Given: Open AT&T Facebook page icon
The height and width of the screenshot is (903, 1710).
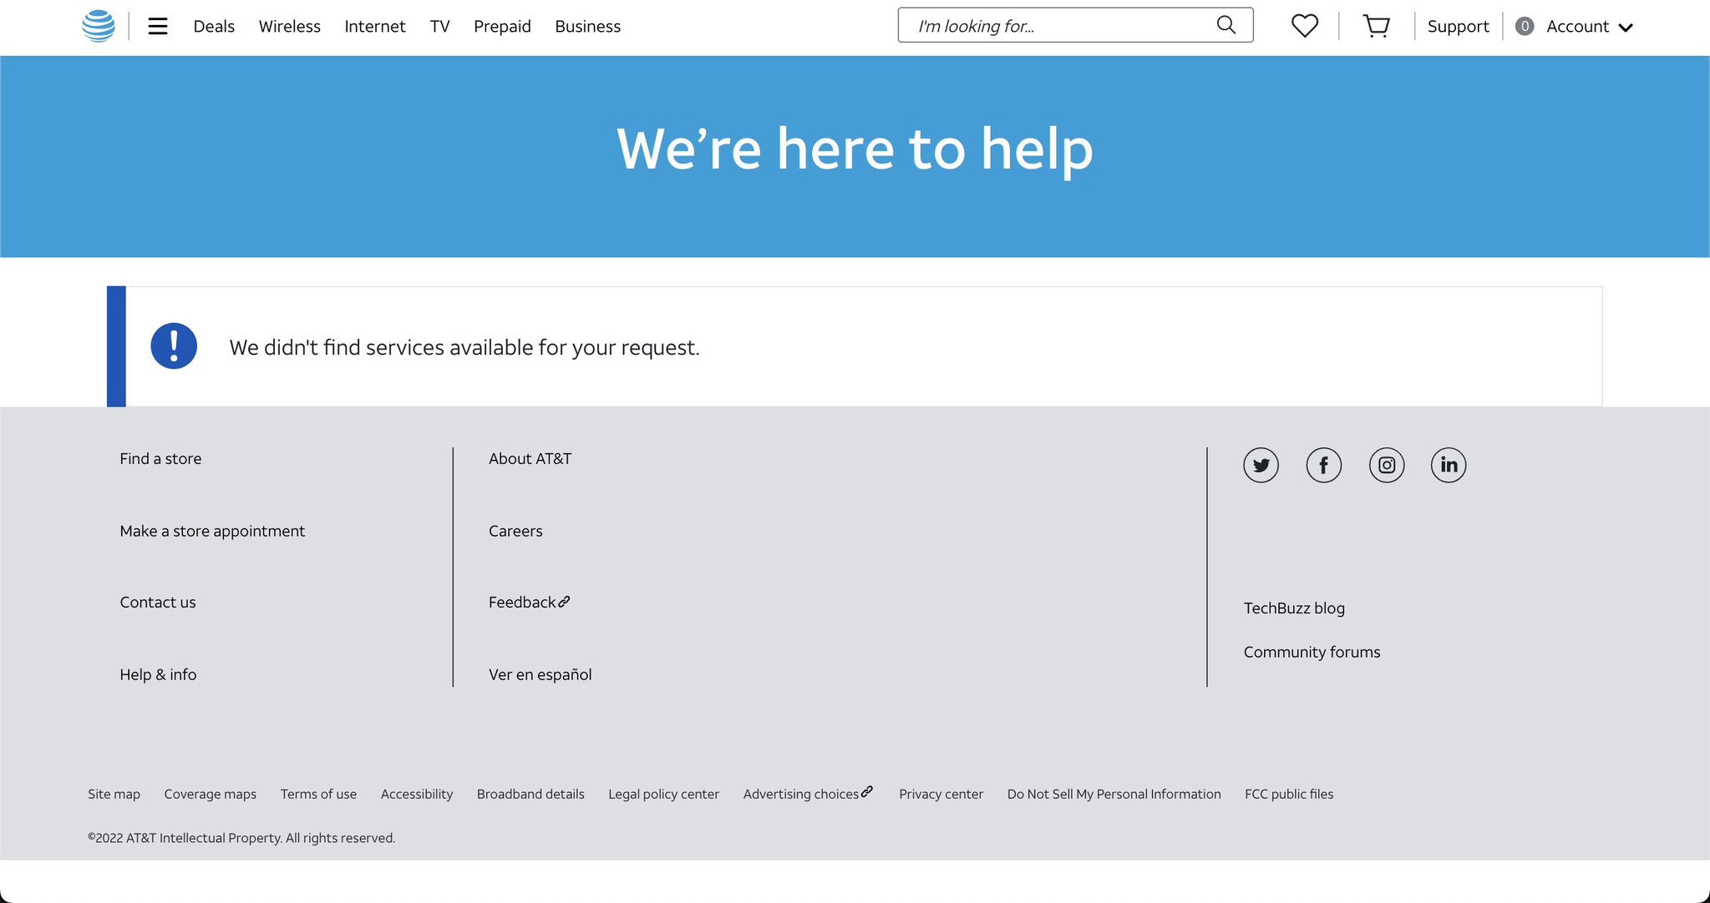Looking at the screenshot, I should (x=1323, y=465).
